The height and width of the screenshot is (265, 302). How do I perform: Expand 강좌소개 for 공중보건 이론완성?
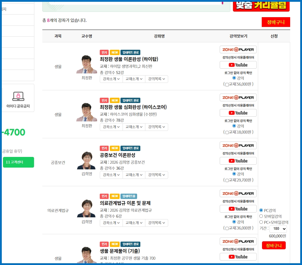[x=111, y=175]
